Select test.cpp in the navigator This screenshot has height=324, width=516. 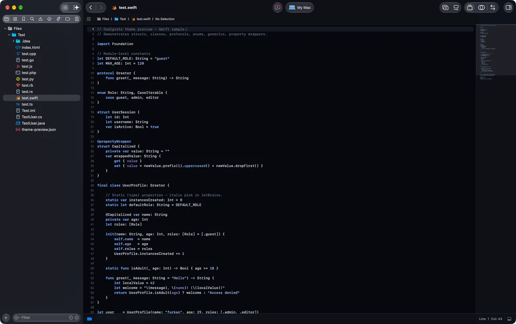29,54
